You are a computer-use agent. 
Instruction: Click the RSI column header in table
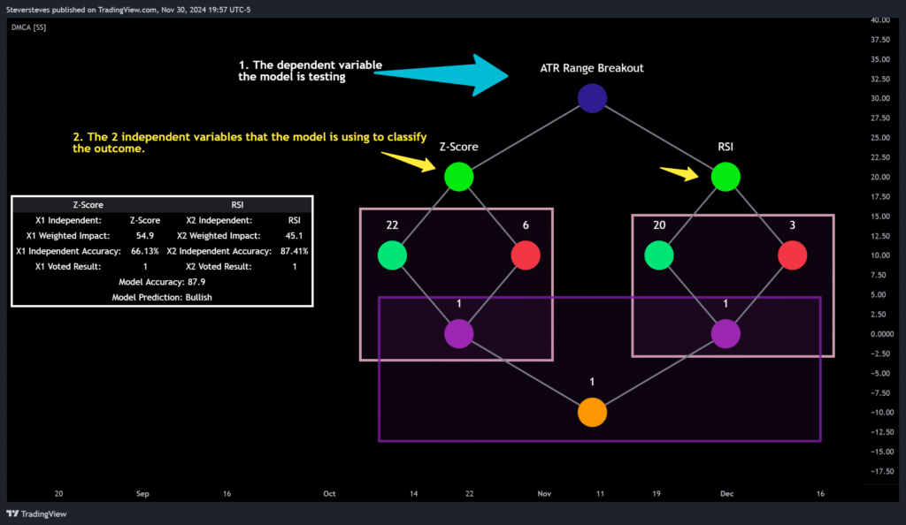pos(236,204)
